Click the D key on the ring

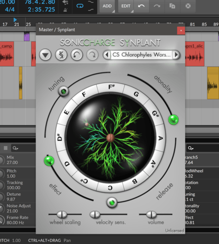(67, 163)
